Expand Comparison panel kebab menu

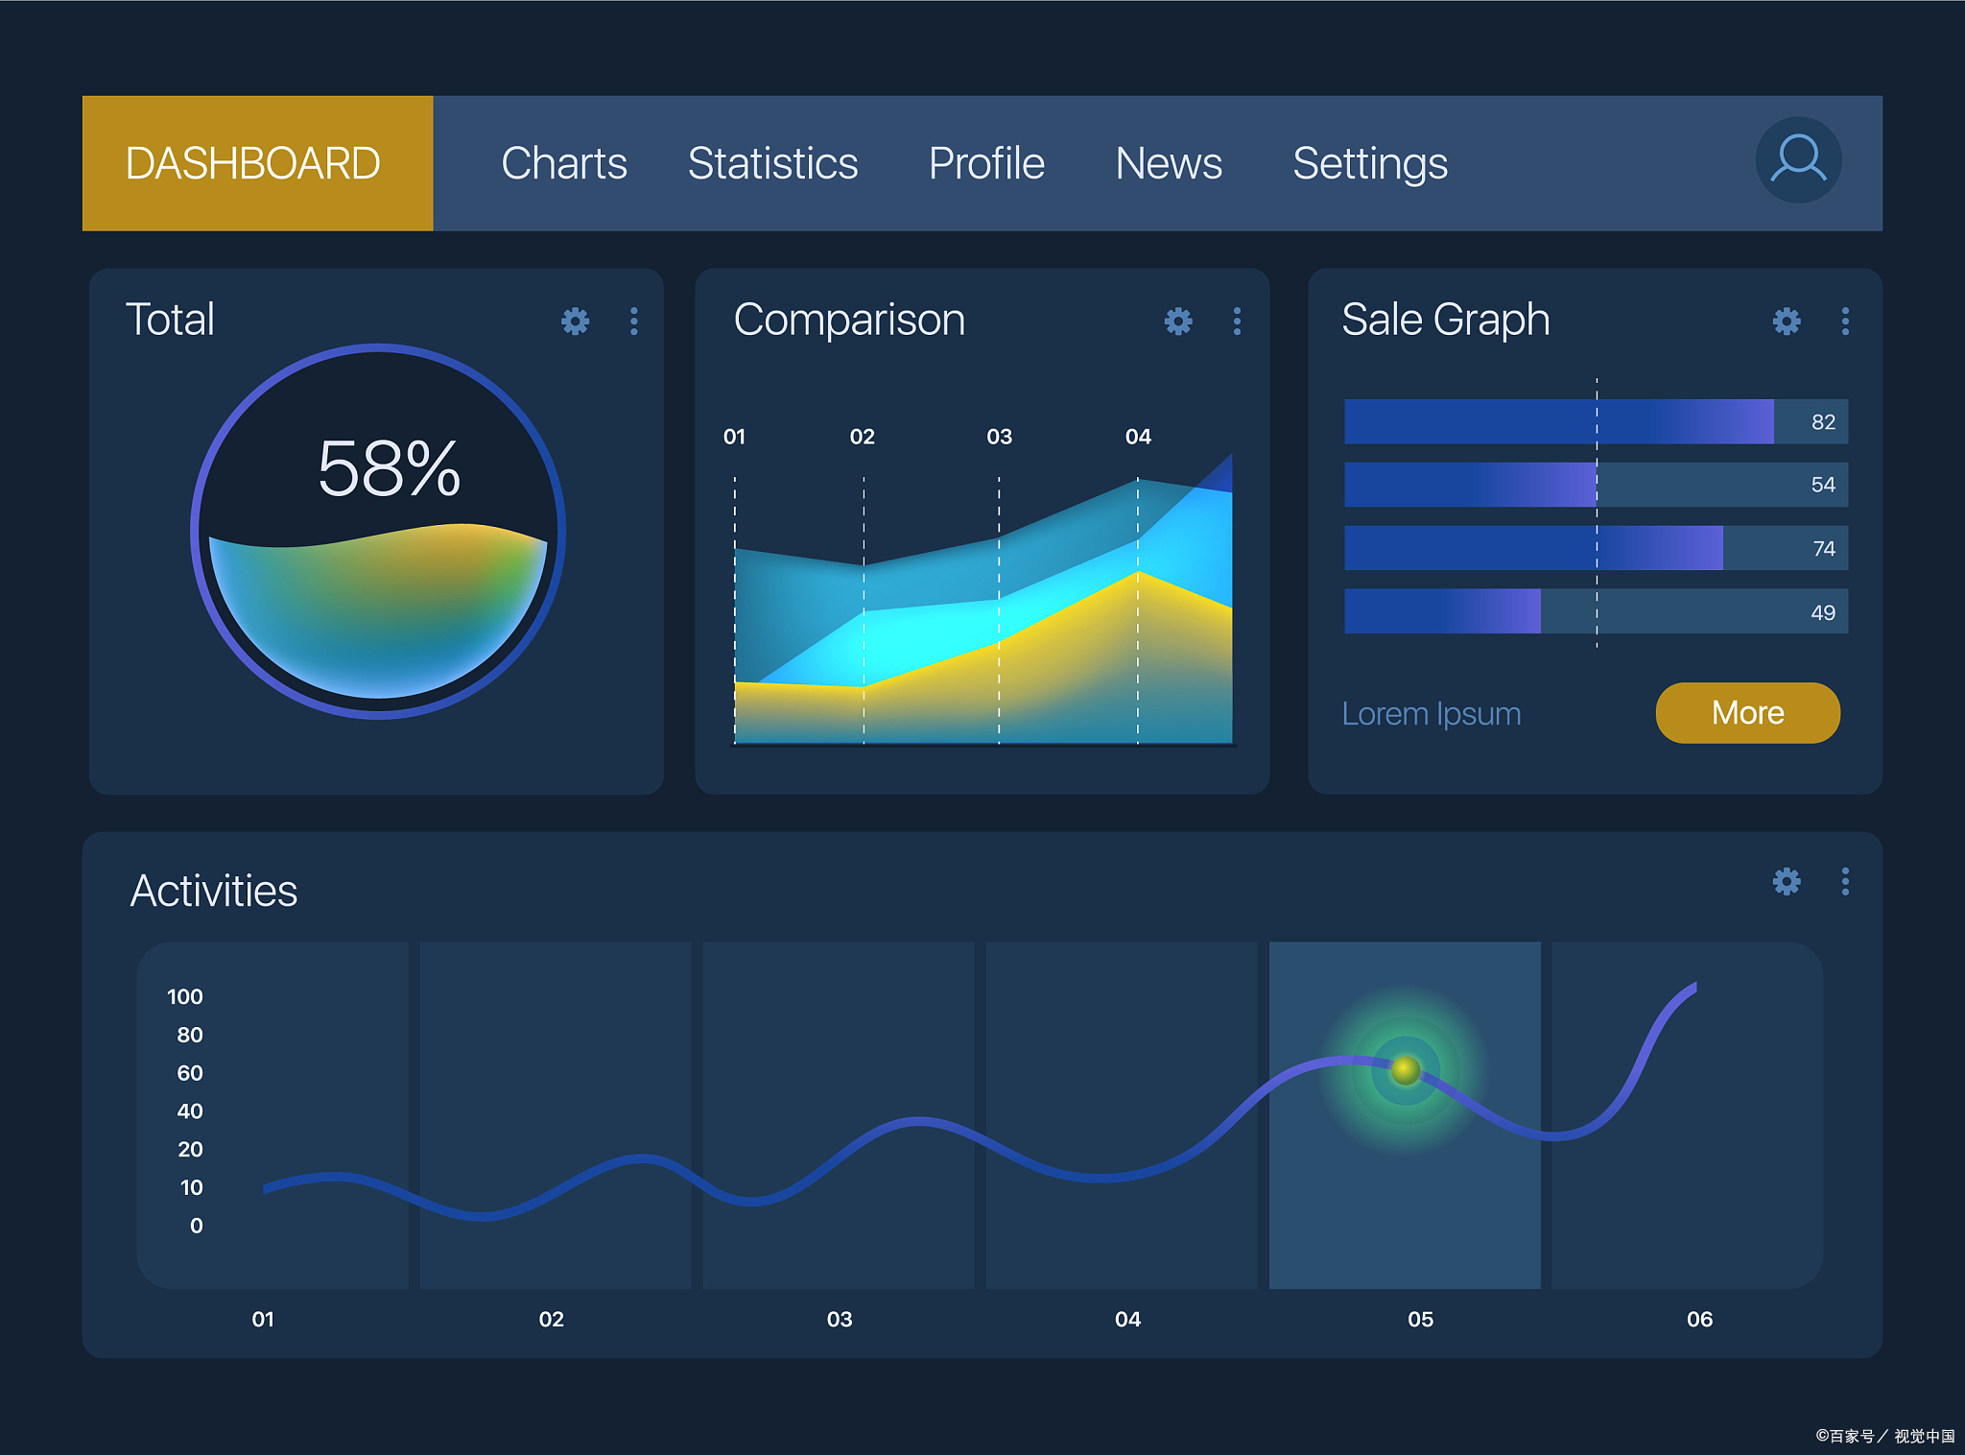1237,321
